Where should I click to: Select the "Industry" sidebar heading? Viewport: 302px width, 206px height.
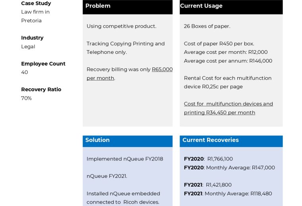tap(32, 38)
